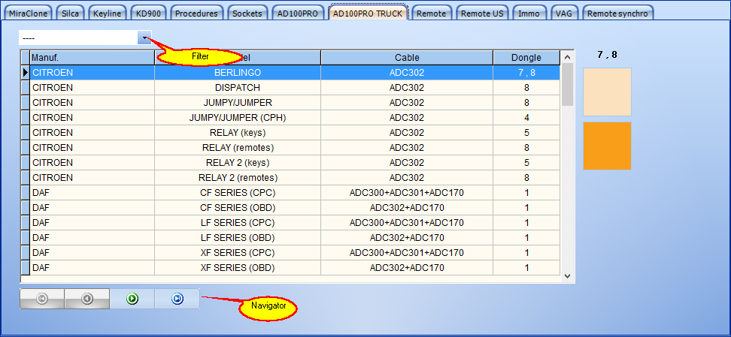Screen dimensions: 731x337
Task: Click table scrollbar down arrow
Action: tap(567, 276)
